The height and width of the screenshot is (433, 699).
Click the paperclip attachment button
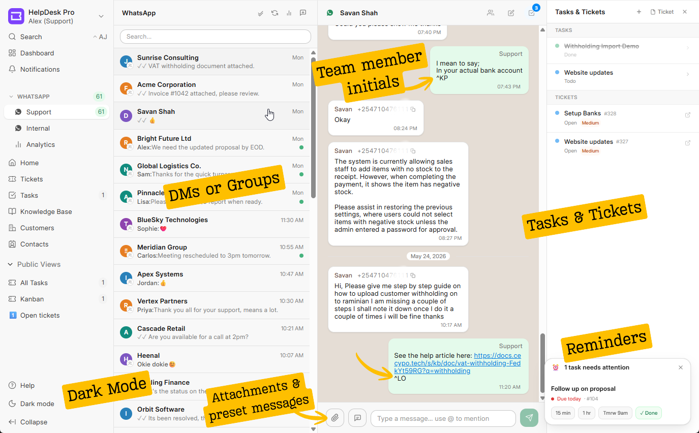(x=335, y=418)
